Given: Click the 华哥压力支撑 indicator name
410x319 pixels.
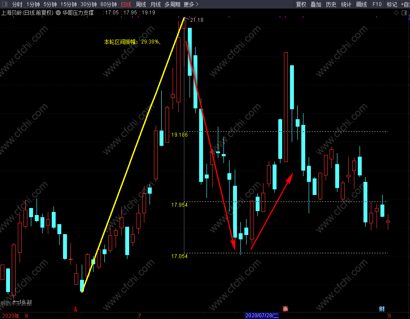Looking at the screenshot, I should tap(78, 13).
